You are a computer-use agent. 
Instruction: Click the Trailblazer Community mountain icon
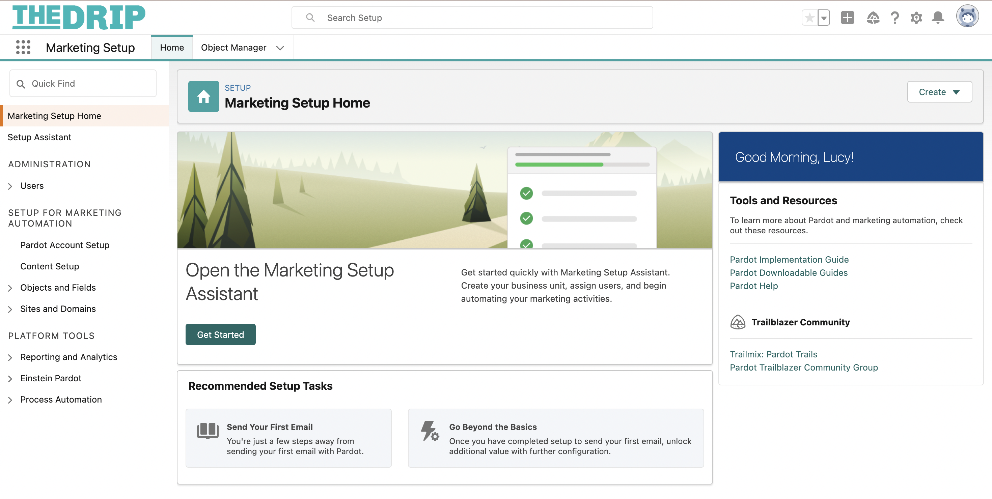click(738, 322)
